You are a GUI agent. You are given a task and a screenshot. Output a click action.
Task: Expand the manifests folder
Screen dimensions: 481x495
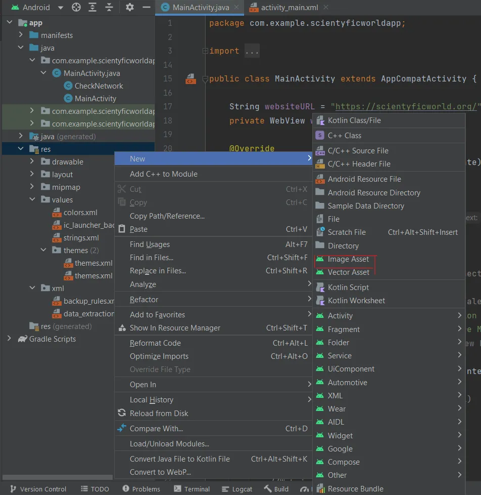click(x=21, y=35)
